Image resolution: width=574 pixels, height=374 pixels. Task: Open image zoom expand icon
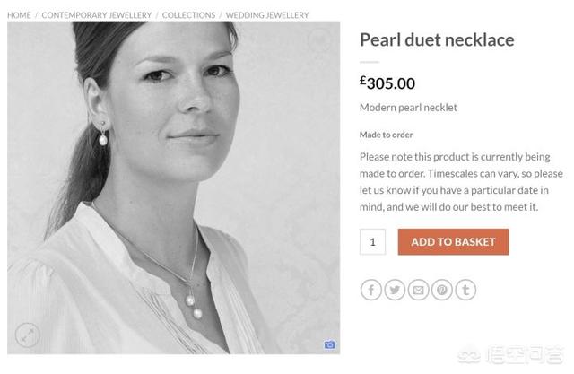(28, 335)
